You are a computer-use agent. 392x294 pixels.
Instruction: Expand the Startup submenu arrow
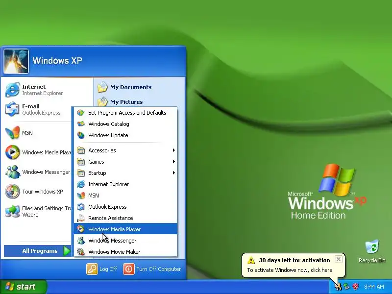pyautogui.click(x=174, y=173)
